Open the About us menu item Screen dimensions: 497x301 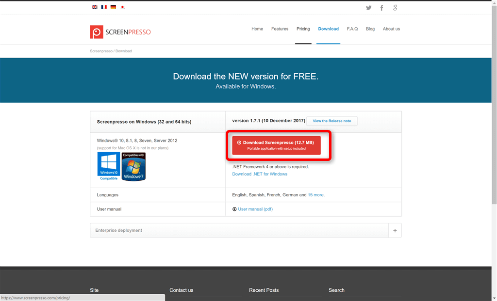(391, 29)
